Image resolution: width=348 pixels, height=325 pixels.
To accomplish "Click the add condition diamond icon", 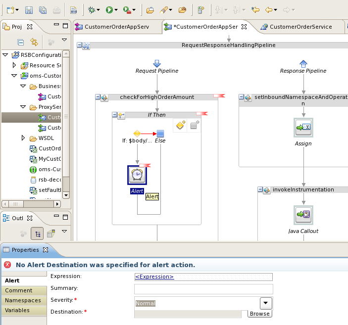I will (x=180, y=125).
